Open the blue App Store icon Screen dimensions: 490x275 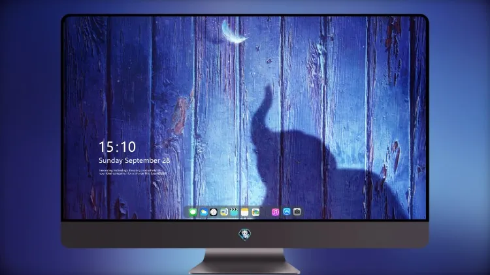coord(287,212)
